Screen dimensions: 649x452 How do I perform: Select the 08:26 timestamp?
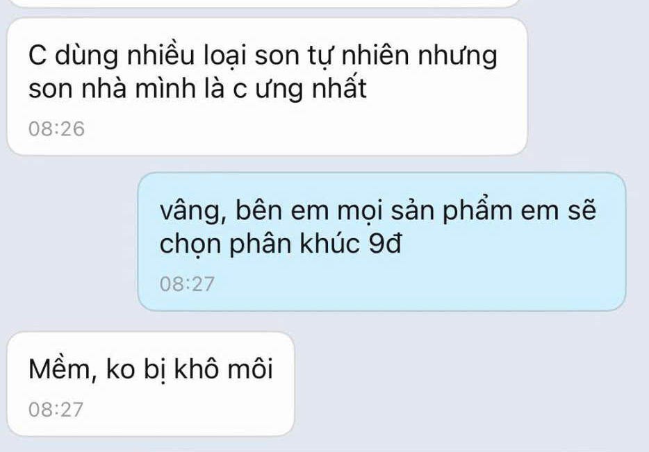point(56,128)
